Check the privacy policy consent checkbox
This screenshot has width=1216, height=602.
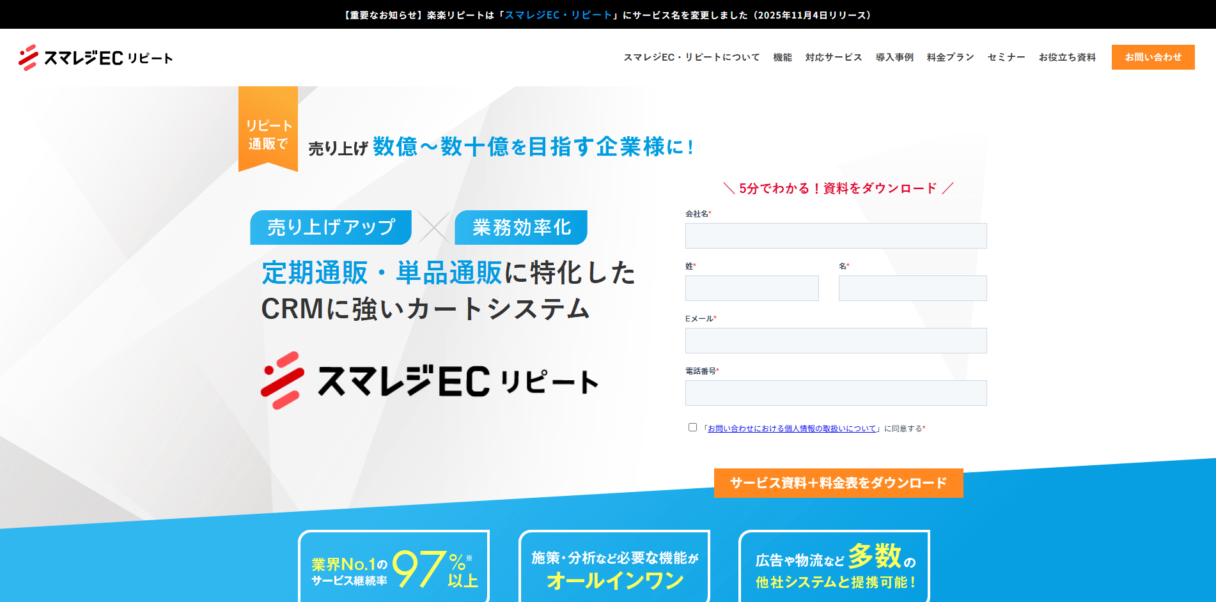pos(692,428)
